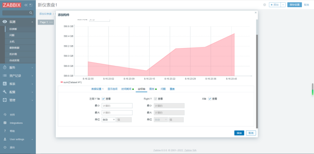The width and height of the screenshot is (314, 154).
Task: Expand 服务 section using its chevron
Action: pyautogui.click(x=32, y=68)
